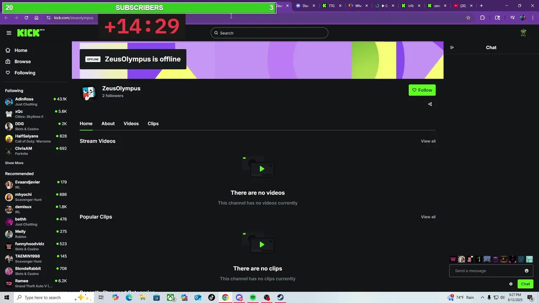Open the Windows notification center

pyautogui.click(x=530, y=298)
